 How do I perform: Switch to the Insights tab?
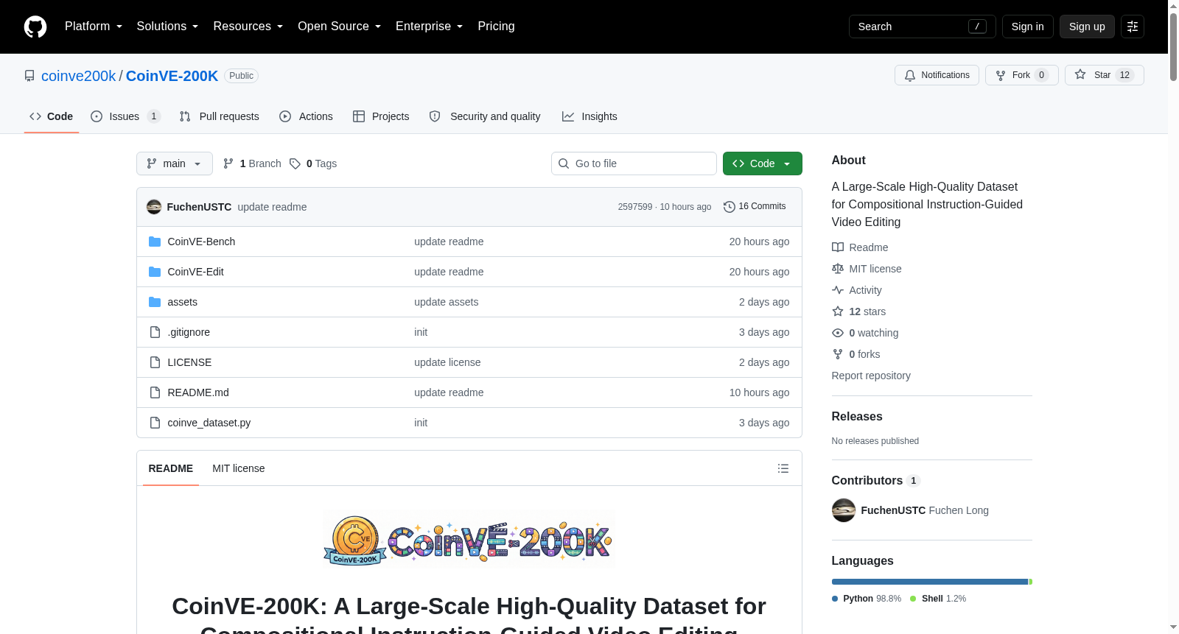[589, 116]
